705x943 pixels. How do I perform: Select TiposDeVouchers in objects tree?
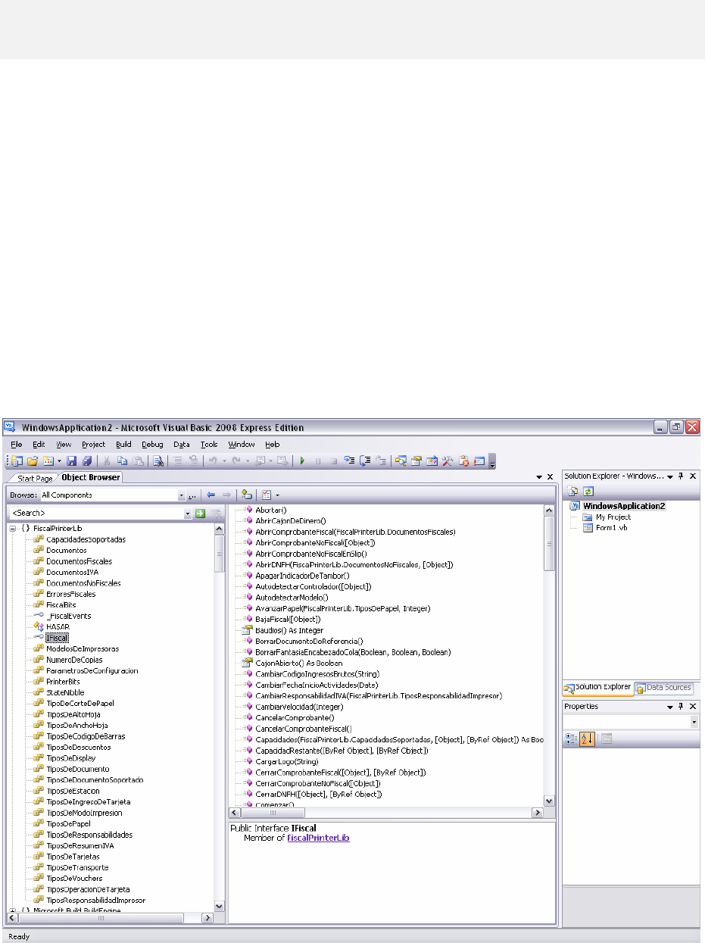[x=74, y=879]
